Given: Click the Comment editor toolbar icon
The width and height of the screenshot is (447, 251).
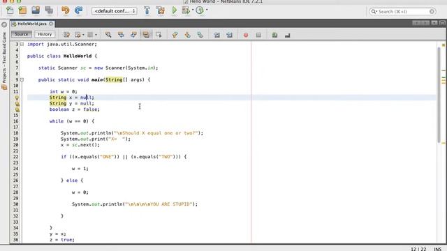Looking at the screenshot, I should 274,35.
